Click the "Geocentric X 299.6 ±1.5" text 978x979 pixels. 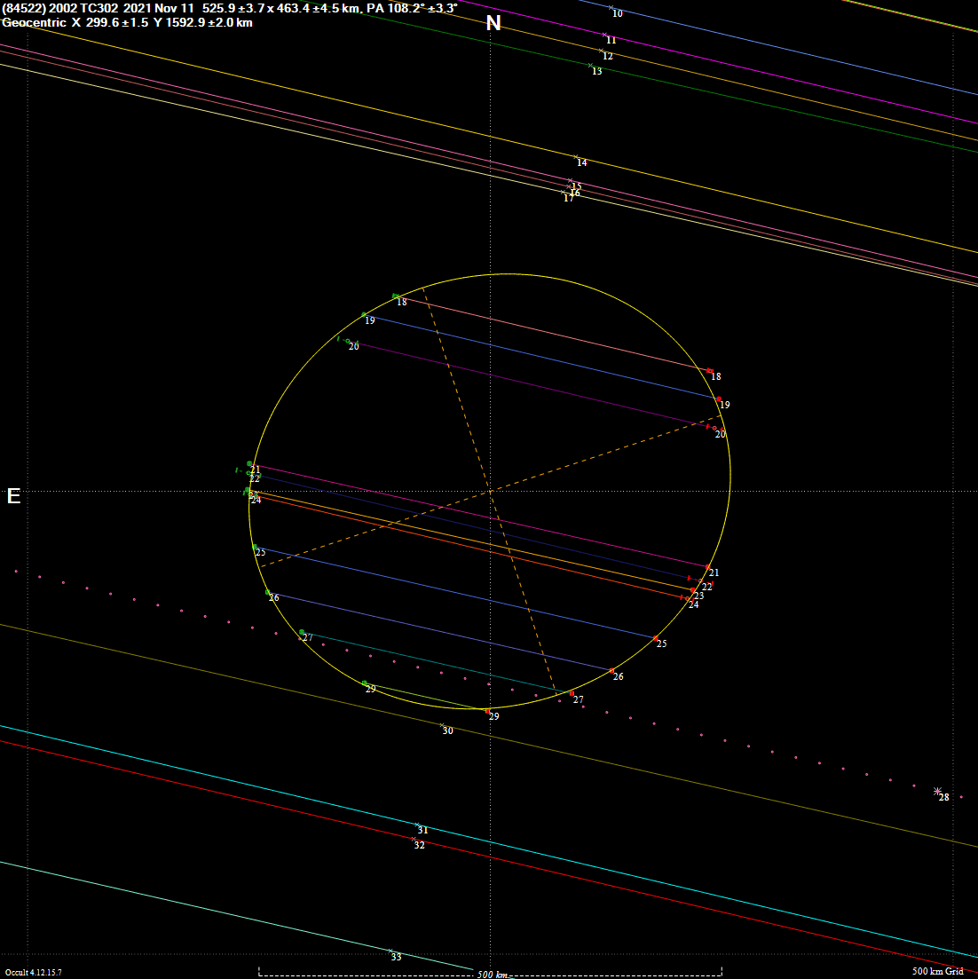(x=75, y=22)
